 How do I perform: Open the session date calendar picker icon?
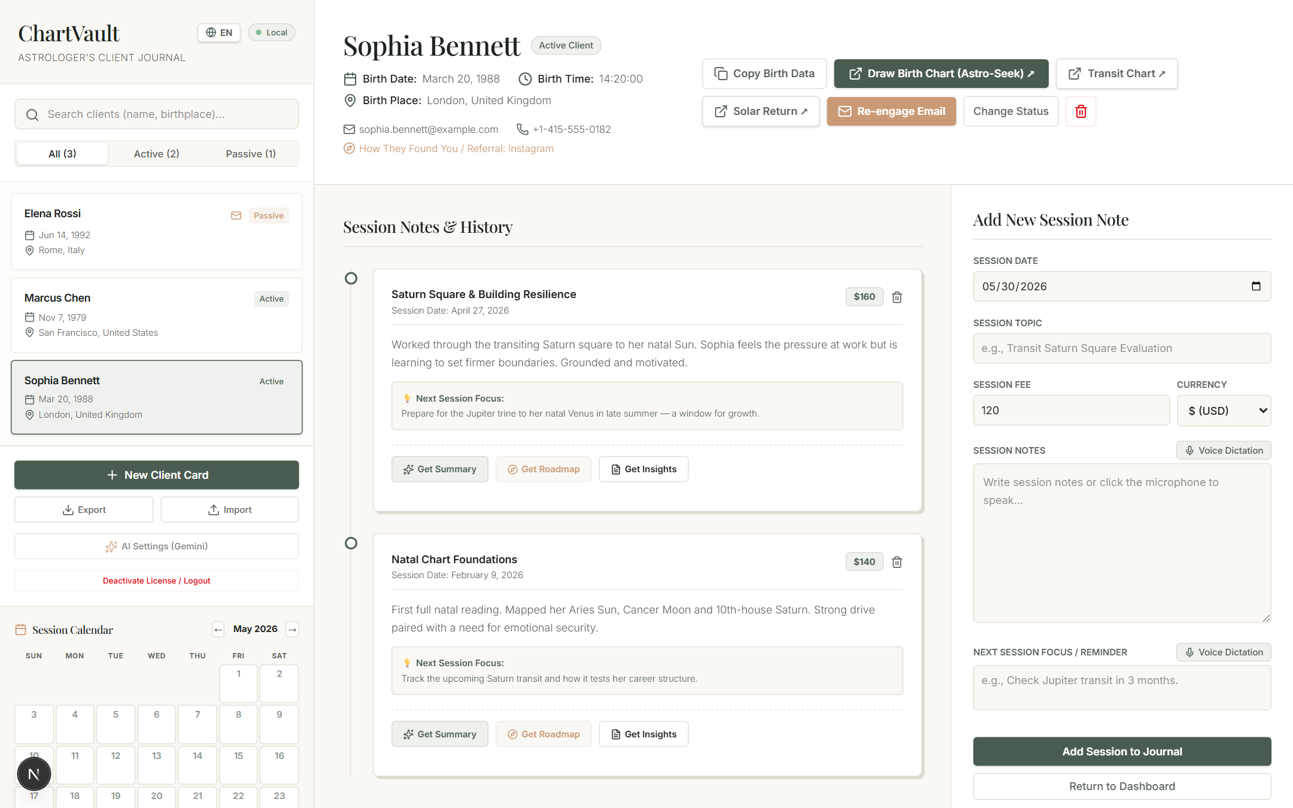click(1256, 286)
